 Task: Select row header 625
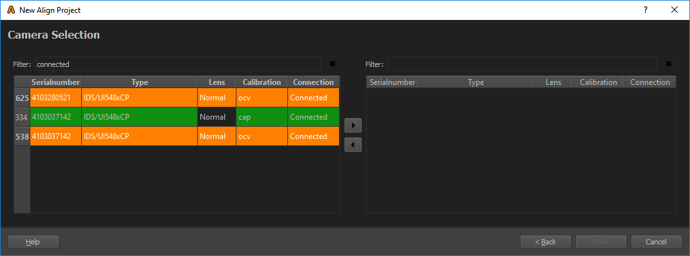click(x=22, y=98)
